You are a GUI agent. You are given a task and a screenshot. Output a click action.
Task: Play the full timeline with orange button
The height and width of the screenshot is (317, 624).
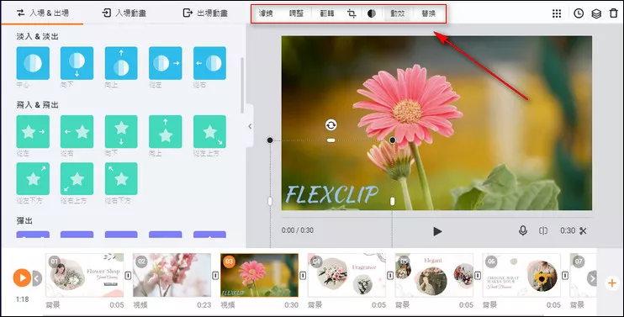[22, 277]
